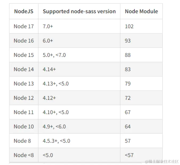
Task: Click the 5.0+, <7.0 cell
Action: pos(54,55)
